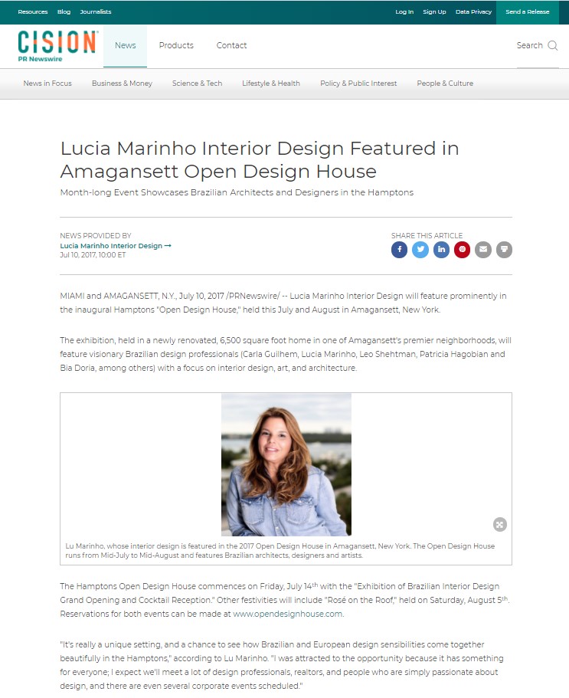569x698 pixels.
Task: Share article on Facebook
Action: (399, 250)
